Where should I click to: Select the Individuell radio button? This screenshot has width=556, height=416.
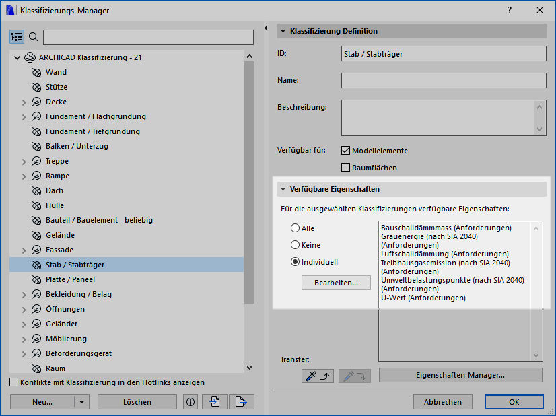click(295, 262)
